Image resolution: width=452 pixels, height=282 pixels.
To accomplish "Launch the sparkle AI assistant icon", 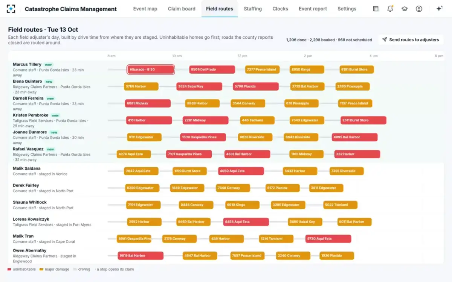I will click(x=439, y=9).
